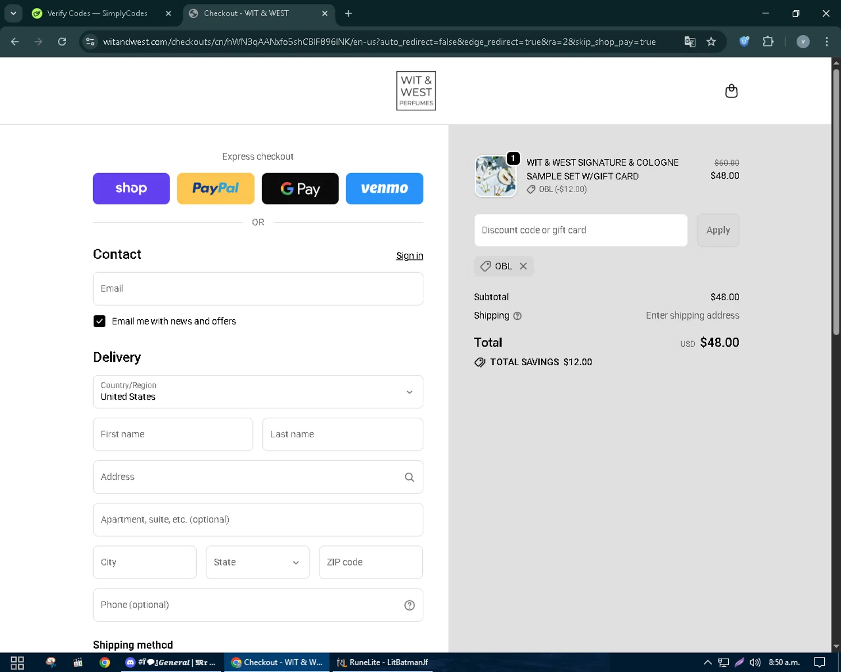Open the Chrome profile avatar
The width and height of the screenshot is (841, 672).
pyautogui.click(x=803, y=41)
